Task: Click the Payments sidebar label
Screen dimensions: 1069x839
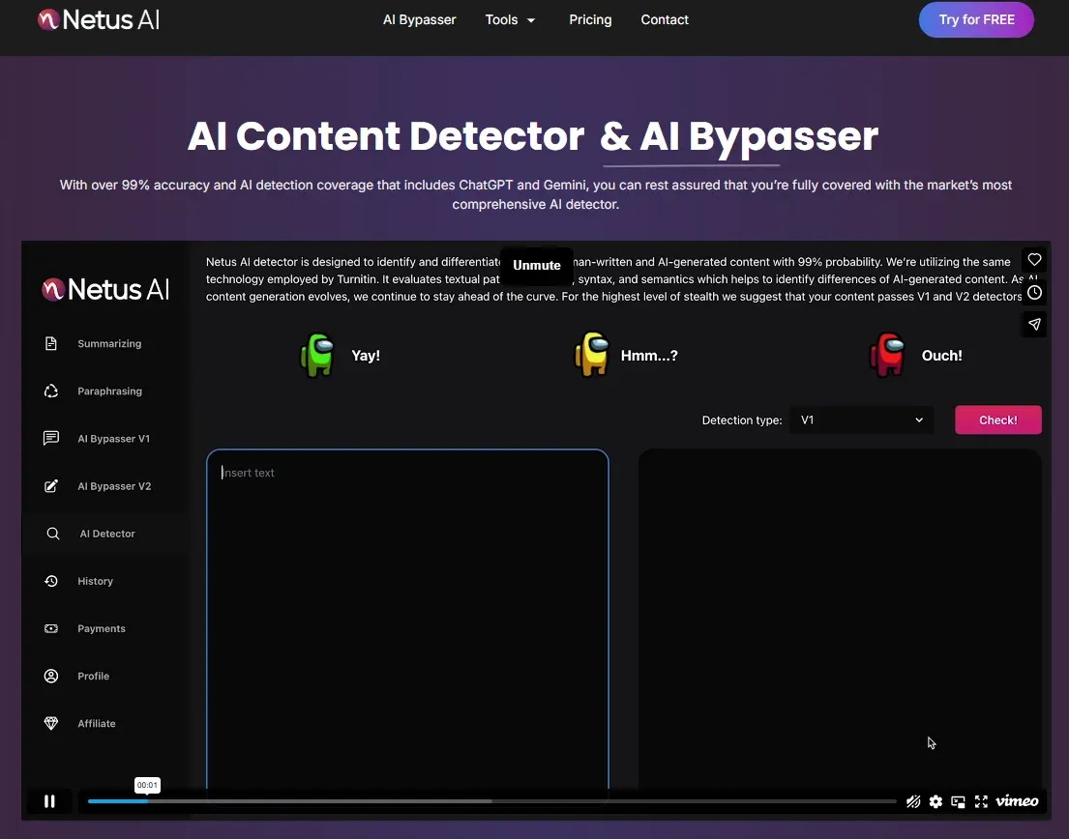Action: pyautogui.click(x=102, y=628)
